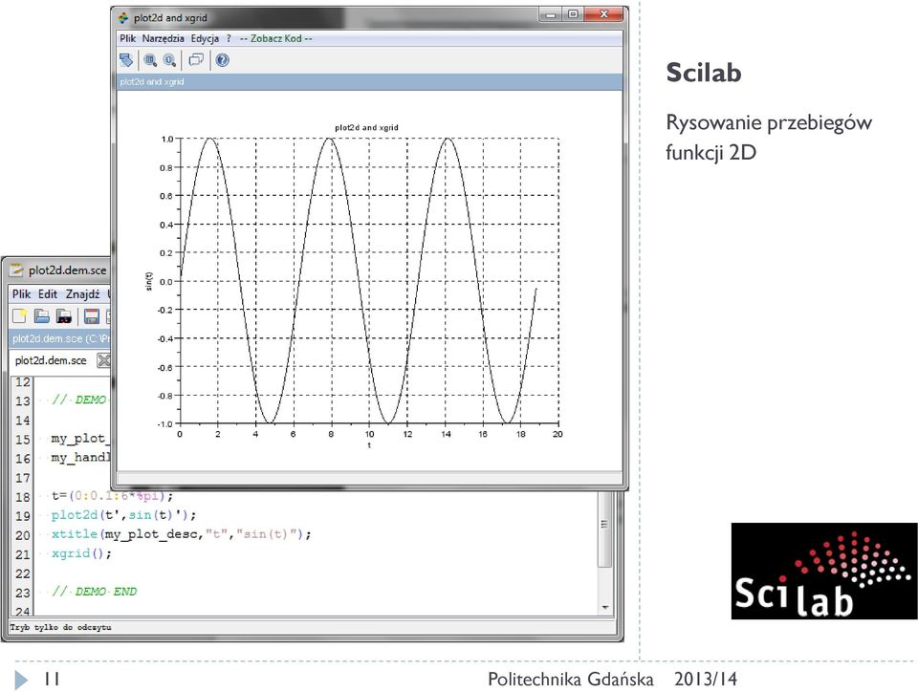The height and width of the screenshot is (692, 918).
Task: Select the plot2d.dem.sce document tab
Action: 51,360
